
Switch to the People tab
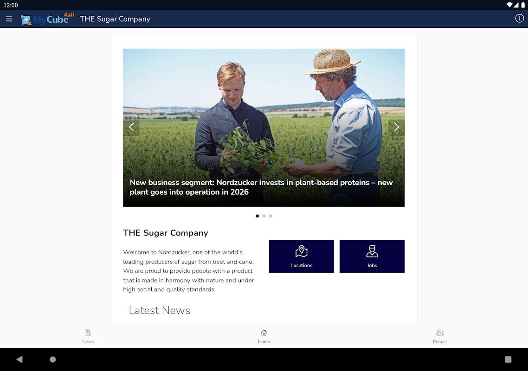point(440,336)
